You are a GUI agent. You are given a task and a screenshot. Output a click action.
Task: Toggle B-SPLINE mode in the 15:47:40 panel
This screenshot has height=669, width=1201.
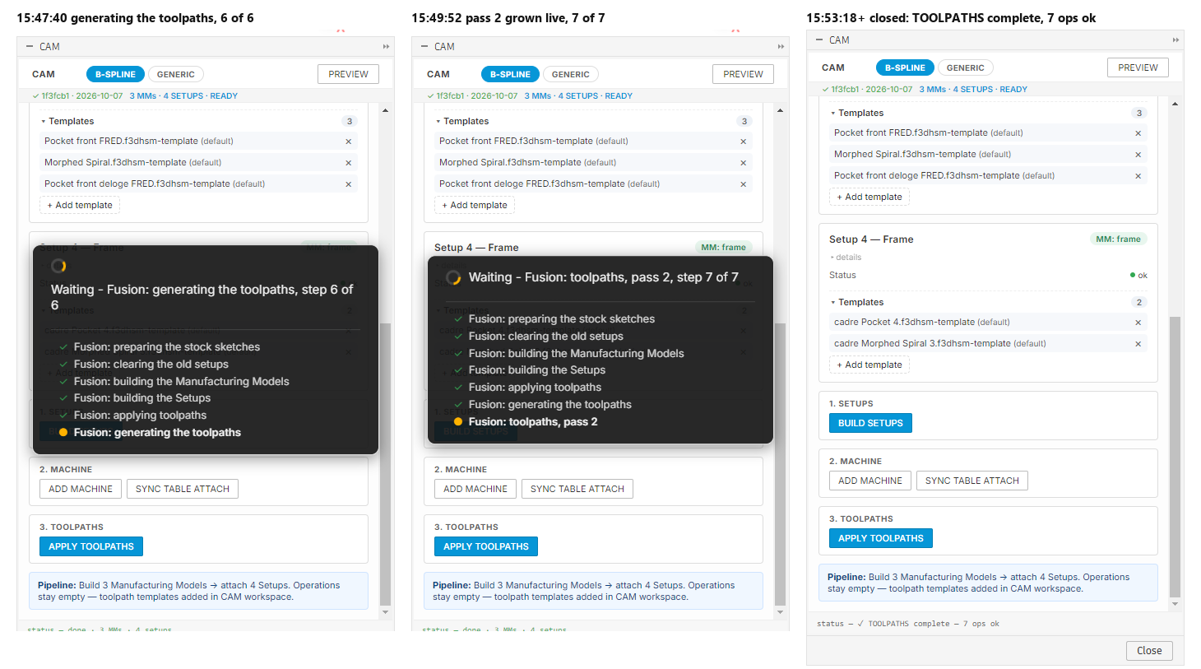[115, 74]
